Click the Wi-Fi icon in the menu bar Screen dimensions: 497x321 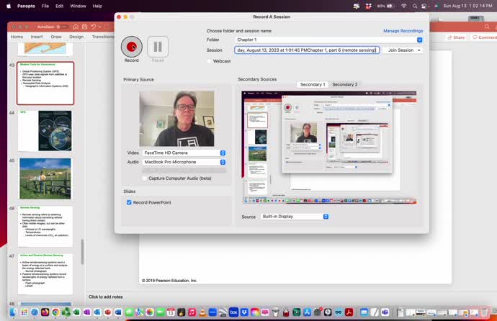(x=405, y=6)
